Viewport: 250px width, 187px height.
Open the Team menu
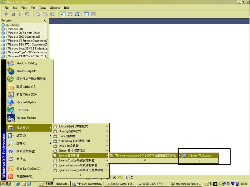click(x=42, y=7)
